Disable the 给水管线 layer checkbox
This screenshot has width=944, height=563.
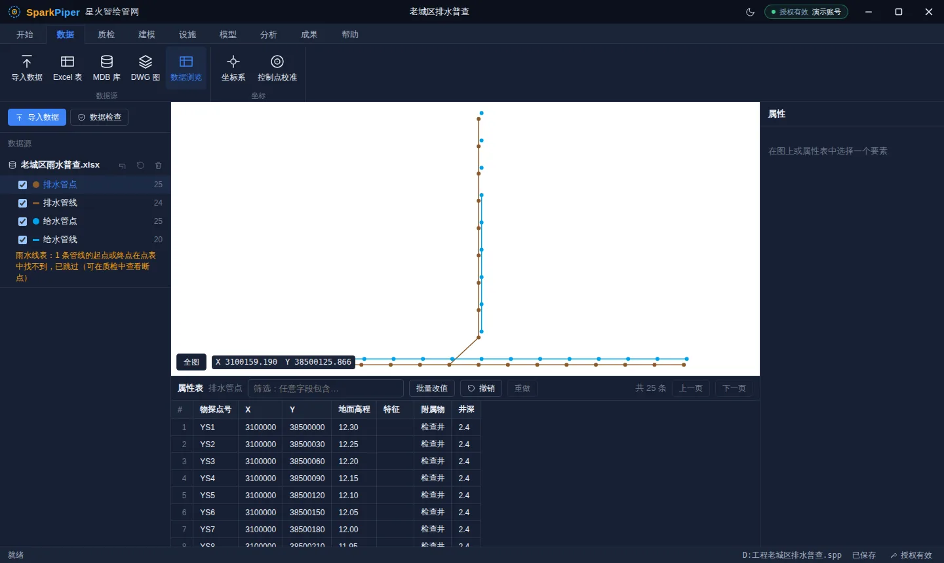(22, 240)
